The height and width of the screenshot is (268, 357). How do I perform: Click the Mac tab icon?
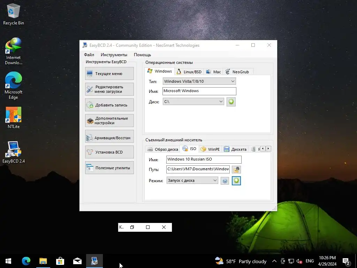click(x=208, y=72)
